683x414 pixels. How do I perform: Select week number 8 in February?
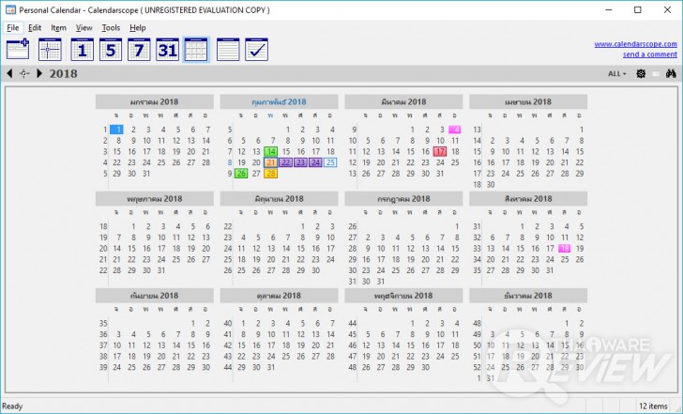[x=230, y=162]
